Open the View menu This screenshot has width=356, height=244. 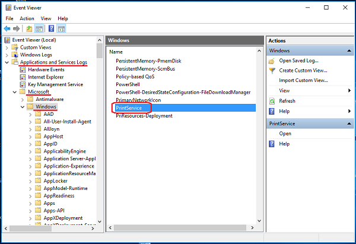46,18
